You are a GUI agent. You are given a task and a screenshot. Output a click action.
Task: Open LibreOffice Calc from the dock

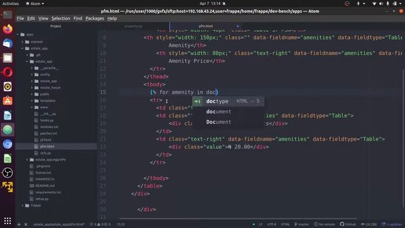[8, 158]
